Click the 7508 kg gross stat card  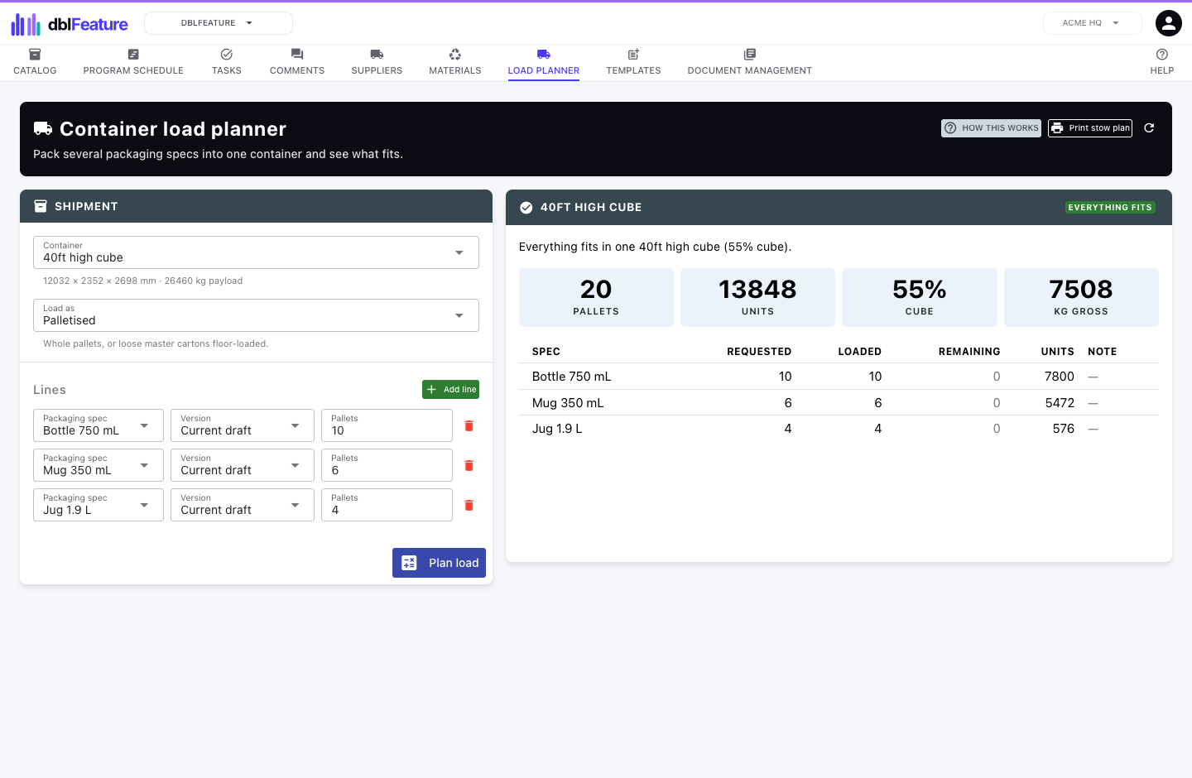coord(1081,298)
